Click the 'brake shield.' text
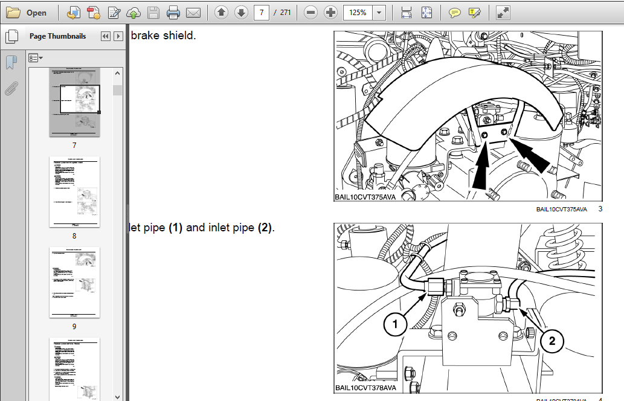The height and width of the screenshot is (401, 624). point(163,36)
